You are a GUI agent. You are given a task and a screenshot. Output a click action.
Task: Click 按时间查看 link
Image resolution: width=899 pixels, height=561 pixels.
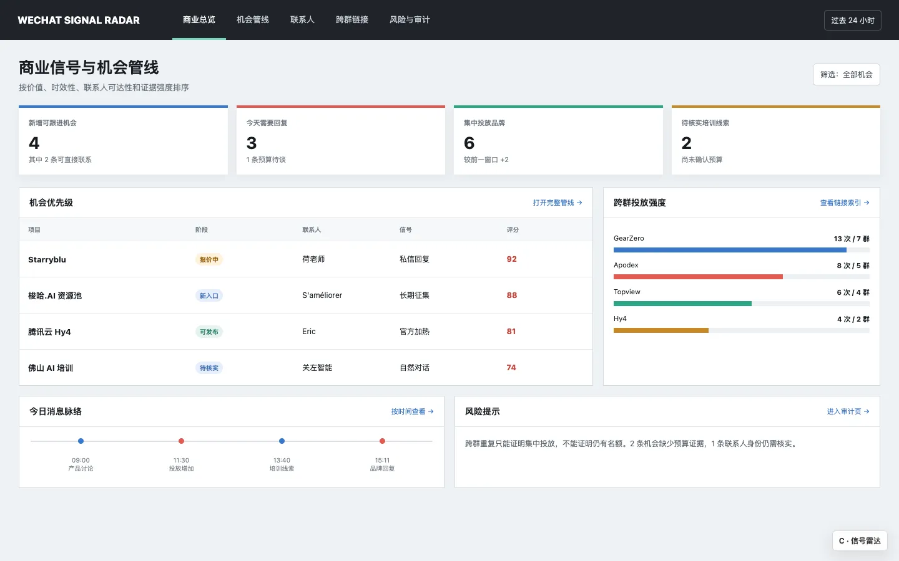[412, 411]
